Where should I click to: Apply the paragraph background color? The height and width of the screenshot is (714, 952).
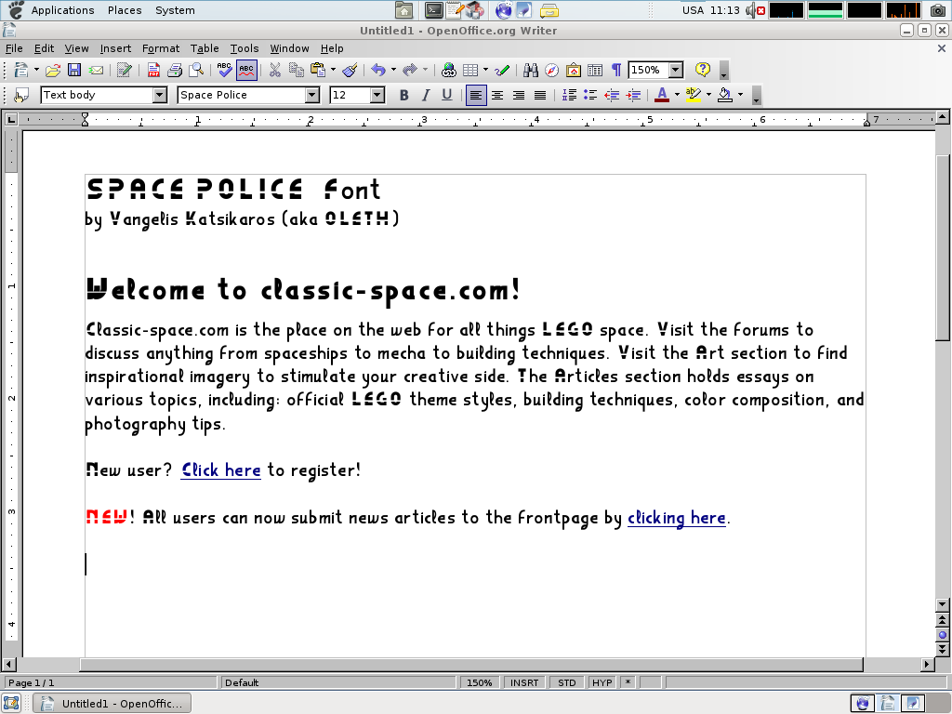(725, 96)
